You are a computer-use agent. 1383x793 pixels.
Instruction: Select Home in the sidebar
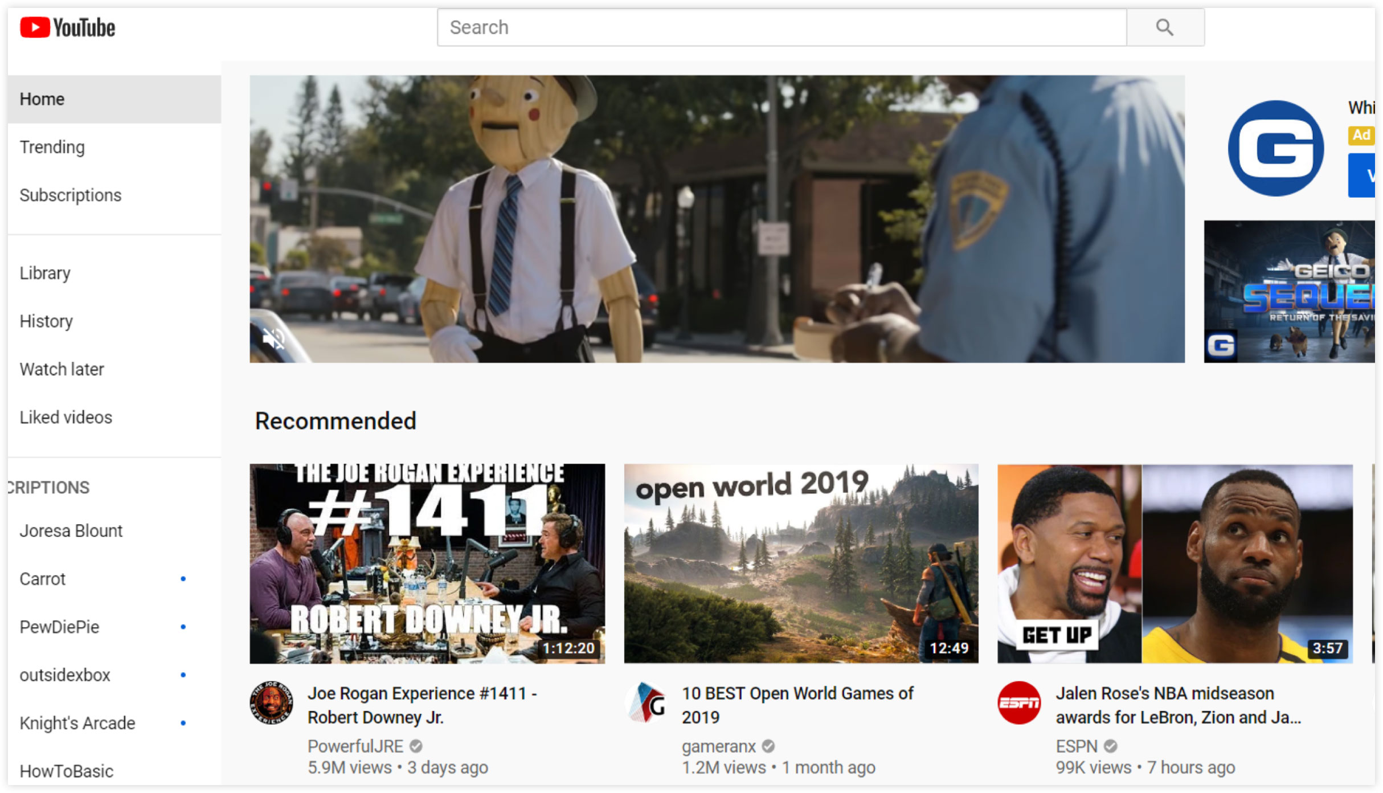click(x=114, y=99)
